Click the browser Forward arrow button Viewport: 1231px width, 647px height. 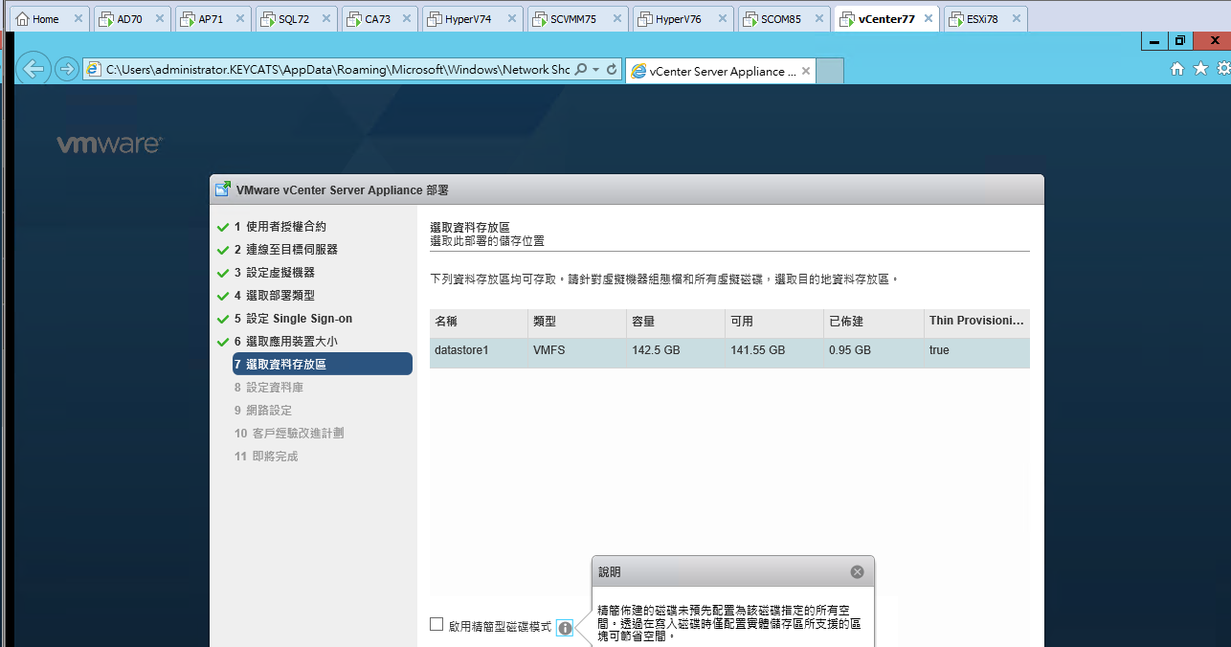coord(66,69)
